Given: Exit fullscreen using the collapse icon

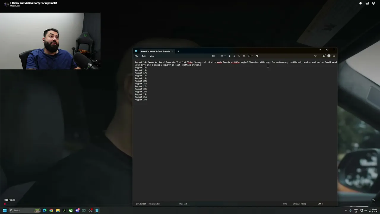Looking at the screenshot, I should pyautogui.click(x=373, y=200).
